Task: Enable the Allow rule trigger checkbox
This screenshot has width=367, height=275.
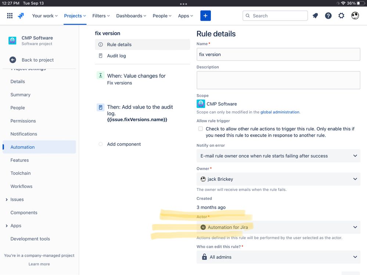Action: pos(201,129)
